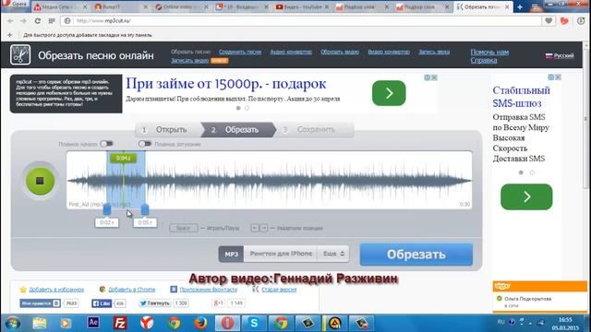Open Приложение Вконтакте link
The width and height of the screenshot is (591, 332).
[209, 290]
